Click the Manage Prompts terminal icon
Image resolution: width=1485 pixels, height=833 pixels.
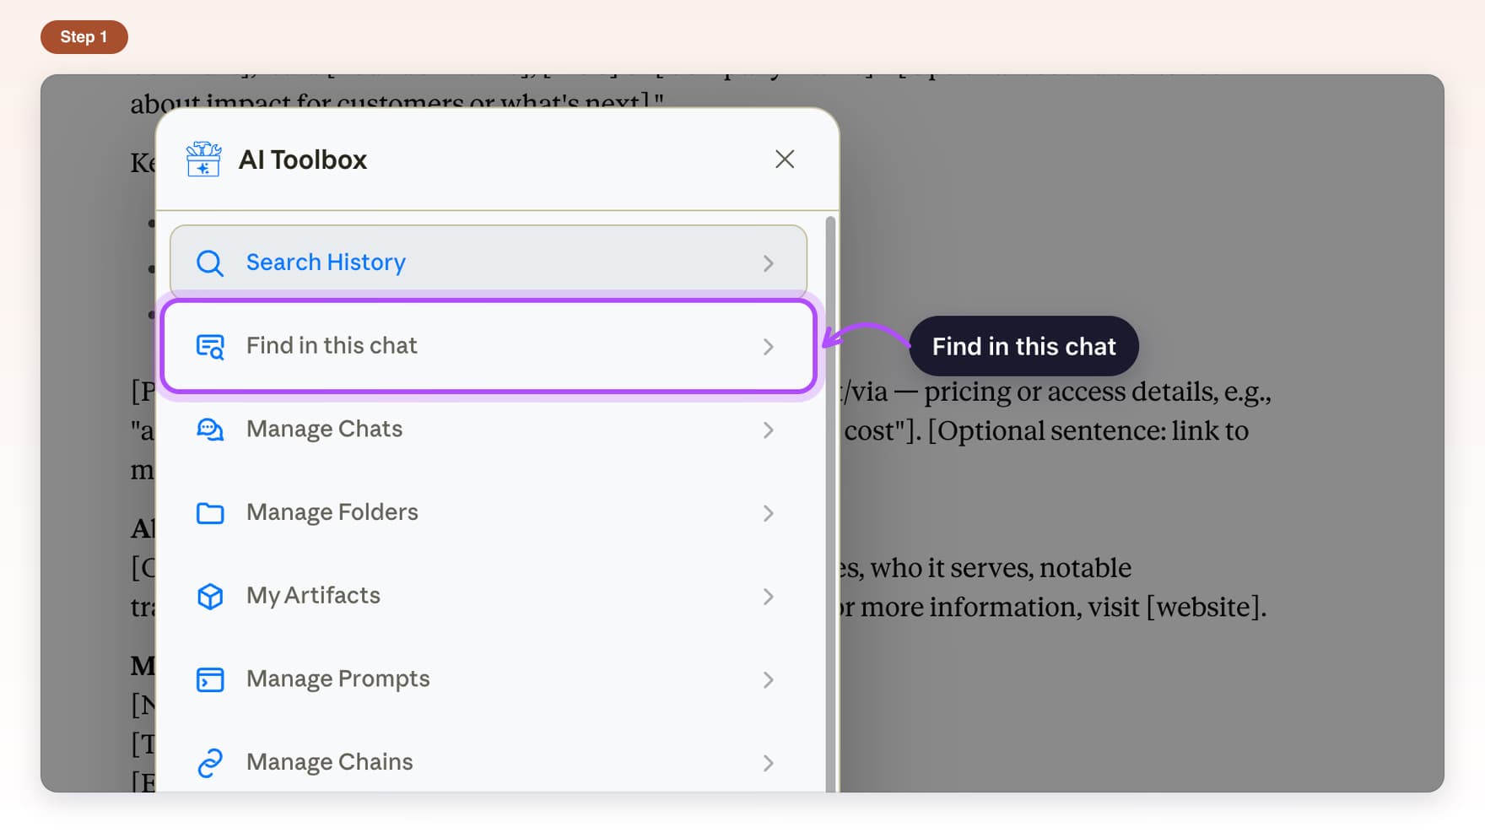210,679
